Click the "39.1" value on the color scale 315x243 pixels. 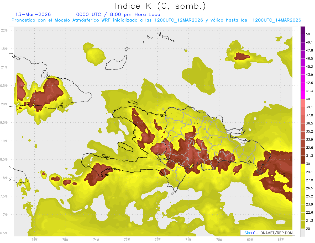click(309, 107)
